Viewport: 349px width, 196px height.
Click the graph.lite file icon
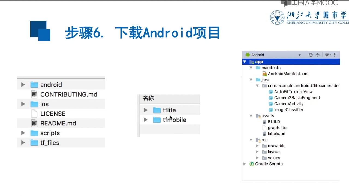tap(264, 128)
